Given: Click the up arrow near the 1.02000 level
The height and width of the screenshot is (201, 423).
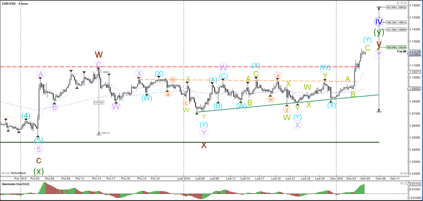Looking at the screenshot, I should pos(402,173).
